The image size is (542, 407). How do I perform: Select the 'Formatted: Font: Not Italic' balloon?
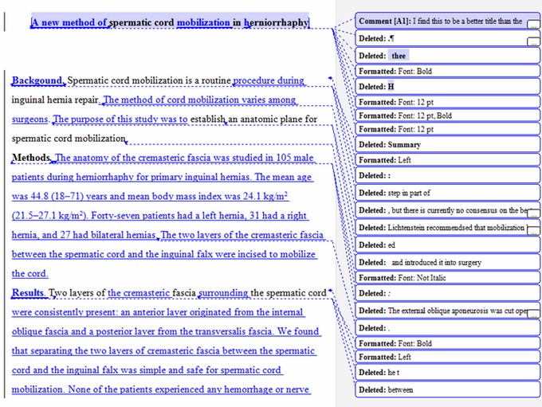tap(447, 277)
